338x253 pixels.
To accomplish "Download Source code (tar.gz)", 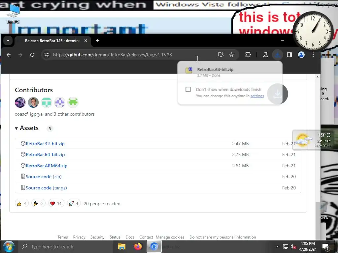I will coord(46,188).
